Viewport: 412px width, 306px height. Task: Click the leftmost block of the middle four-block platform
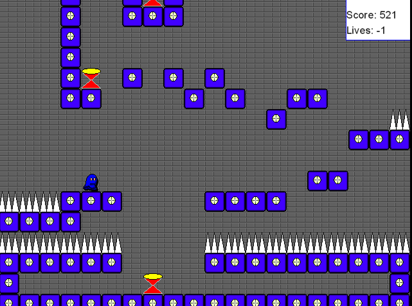[215, 201]
